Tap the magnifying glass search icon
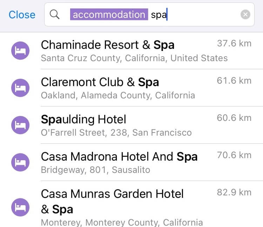This screenshot has height=227, width=263. [55, 14]
